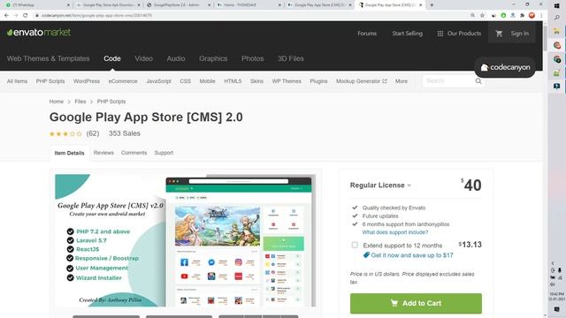The image size is (566, 318).
Task: Click the cart icon inside Add to Cart
Action: click(394, 303)
